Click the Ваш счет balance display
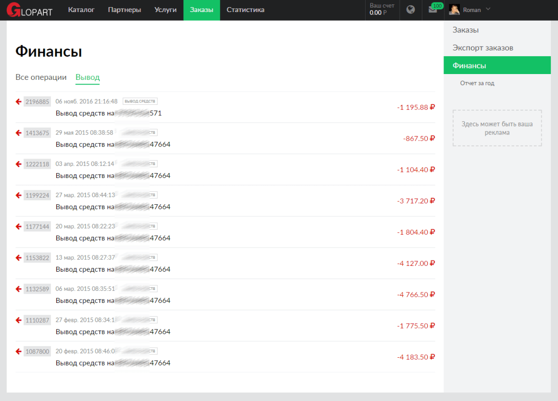Viewport: 558px width, 401px height. (381, 10)
